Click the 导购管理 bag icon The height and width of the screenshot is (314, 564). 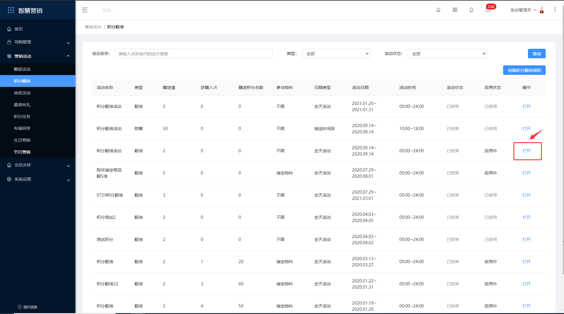[x=9, y=42]
